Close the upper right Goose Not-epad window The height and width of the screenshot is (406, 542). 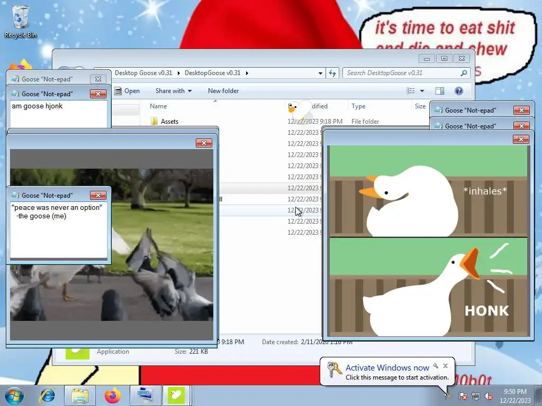click(521, 110)
